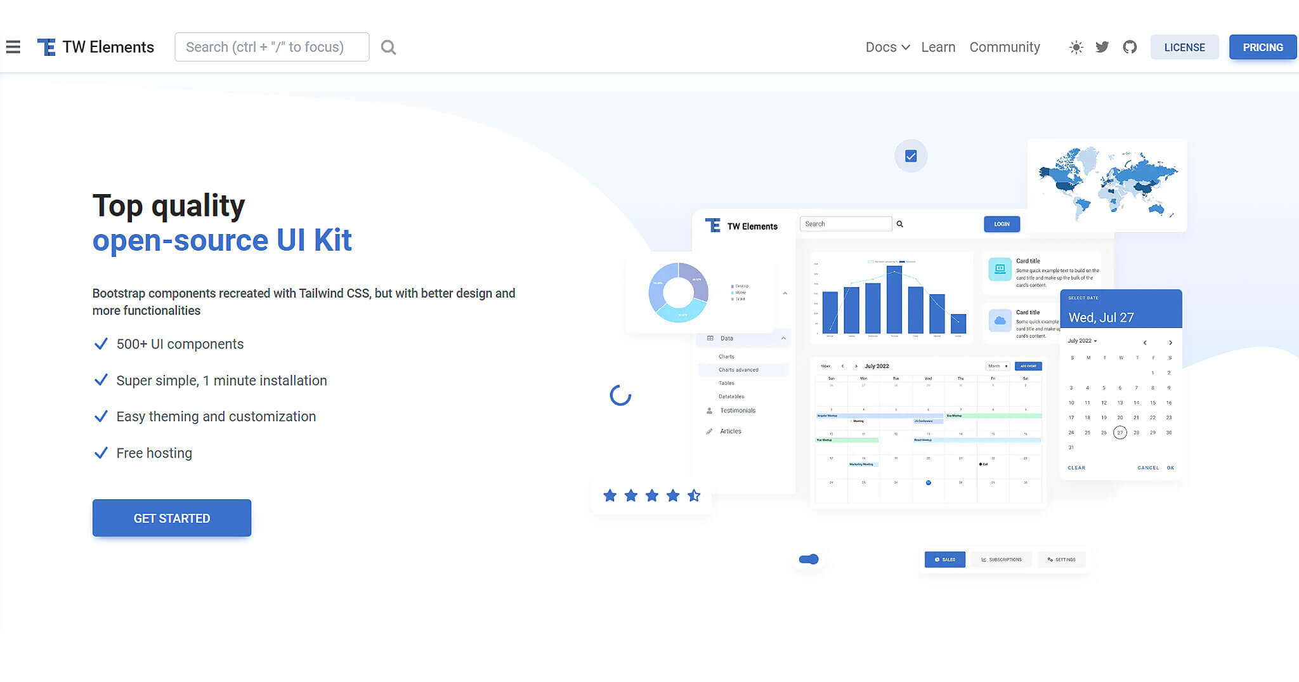Viewport: 1299px width, 682px height.
Task: Click CANCEL in the date picker
Action: point(1148,468)
